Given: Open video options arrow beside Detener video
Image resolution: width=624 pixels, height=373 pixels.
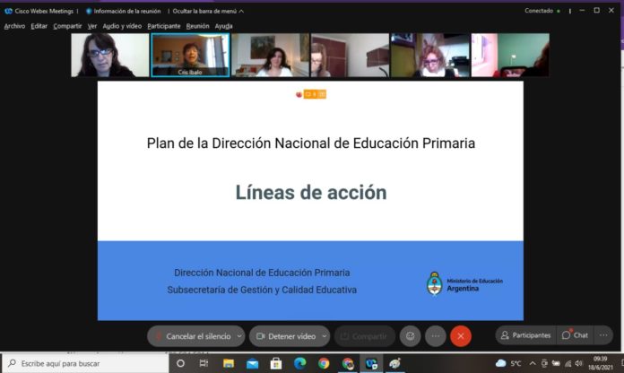Looking at the screenshot, I should coord(325,336).
